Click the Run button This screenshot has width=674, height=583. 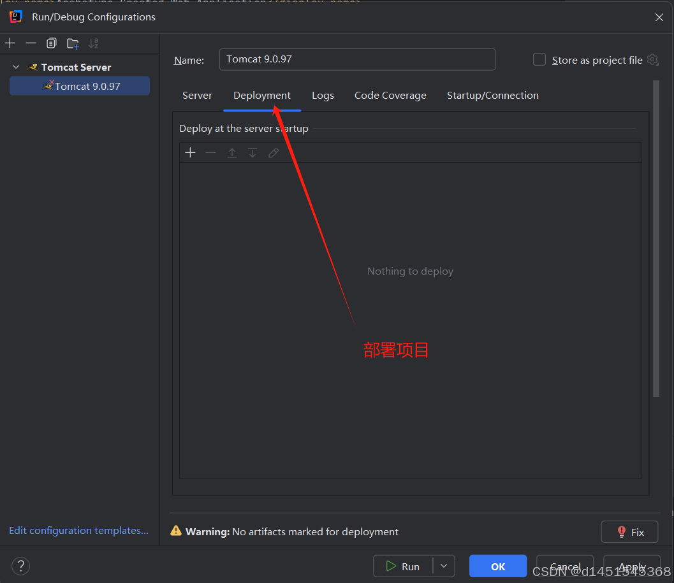[x=403, y=566]
